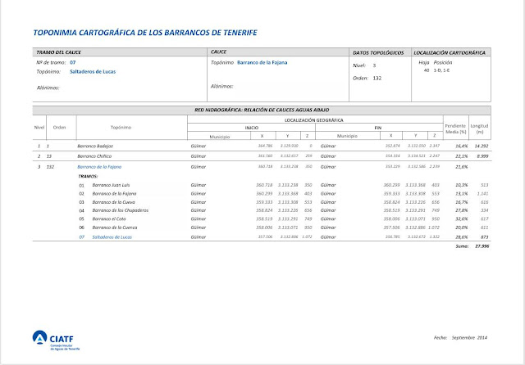Click blue 'Saltaderos de Lucas' in tramo 07 row
The height and width of the screenshot is (365, 525).
(x=112, y=237)
